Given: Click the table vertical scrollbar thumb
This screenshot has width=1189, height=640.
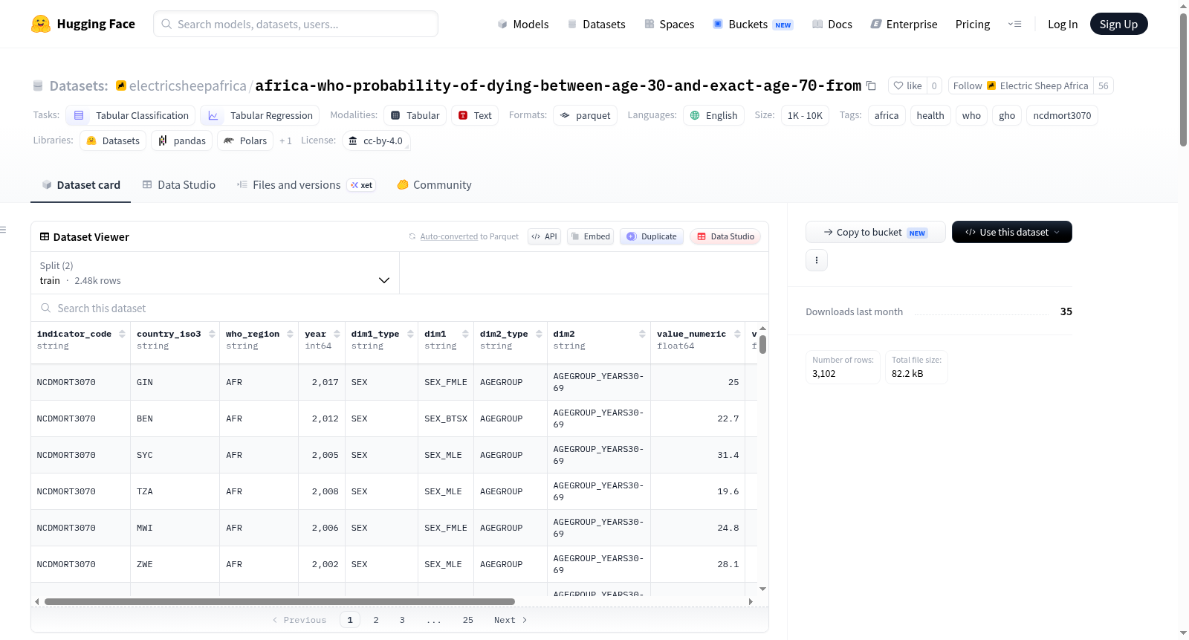Looking at the screenshot, I should pyautogui.click(x=762, y=345).
